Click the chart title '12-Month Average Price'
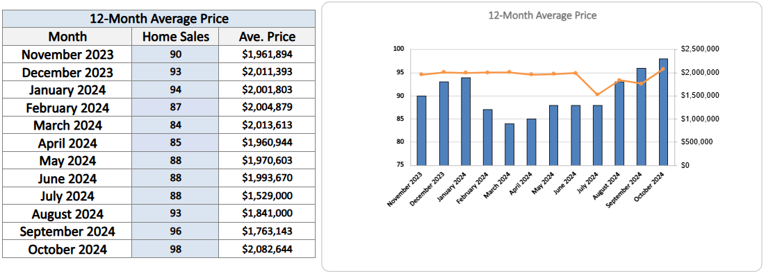Image resolution: width=766 pixels, height=274 pixels. (542, 15)
